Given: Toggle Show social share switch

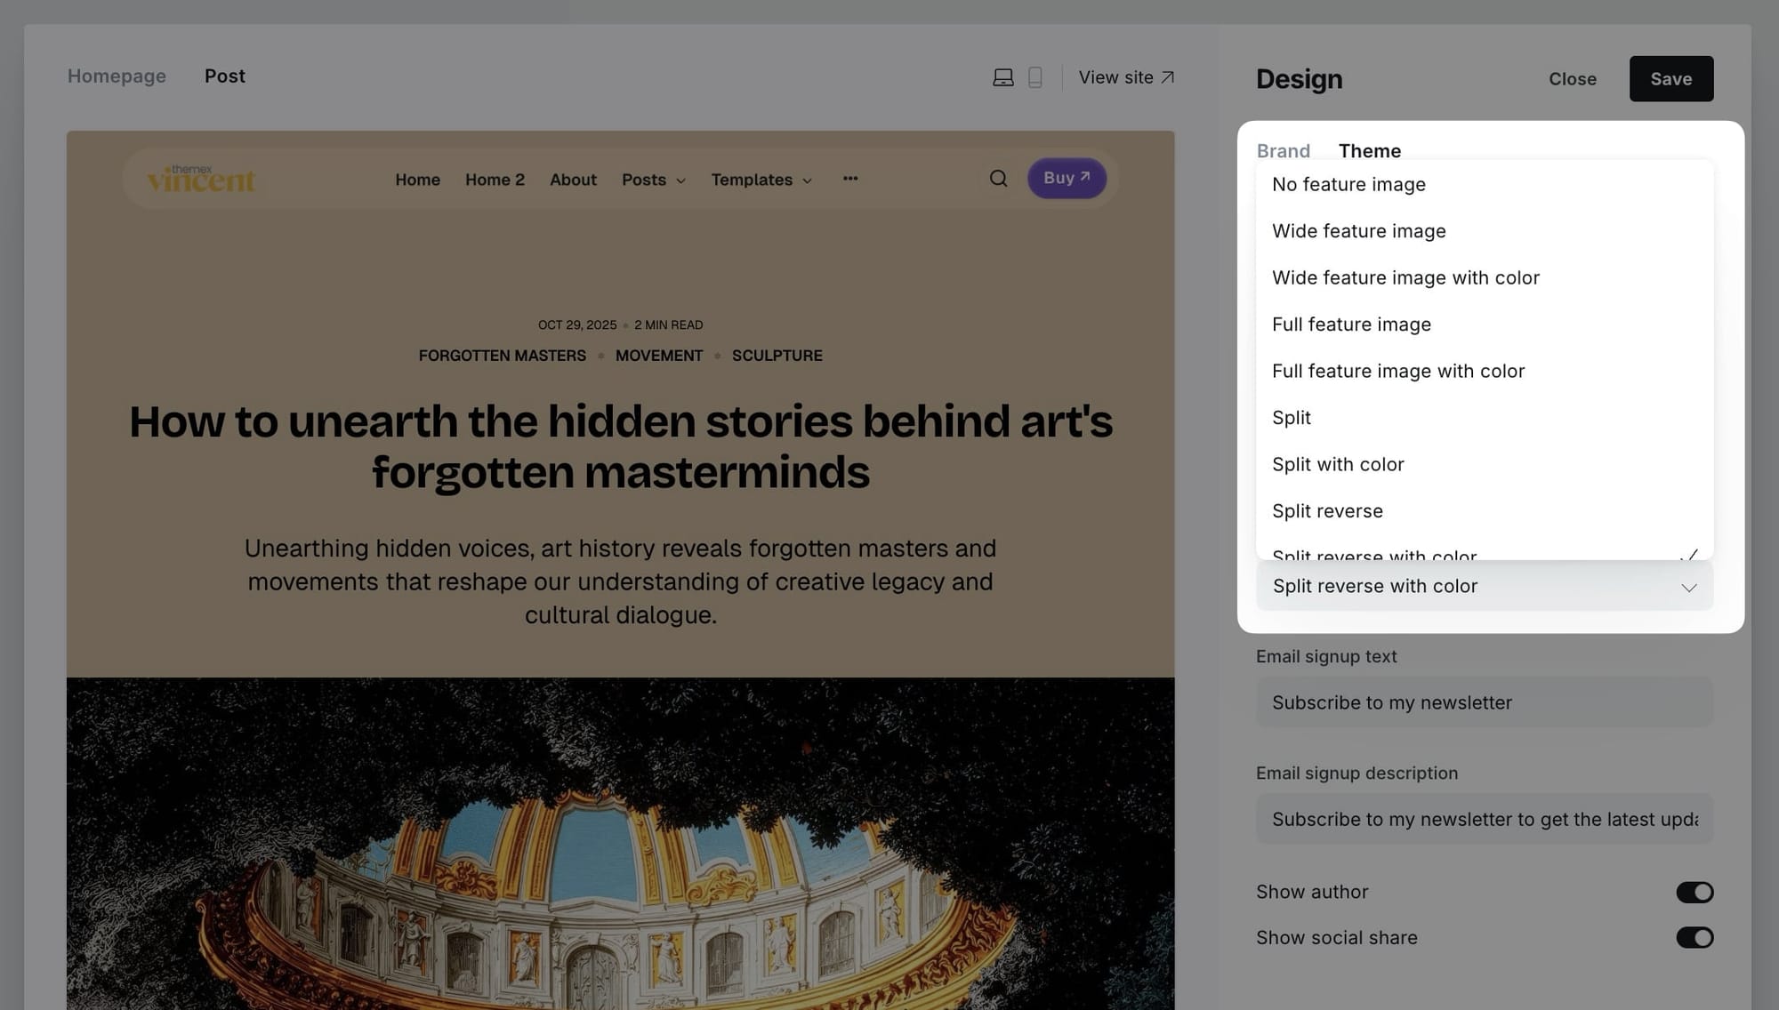Looking at the screenshot, I should pos(1694,937).
